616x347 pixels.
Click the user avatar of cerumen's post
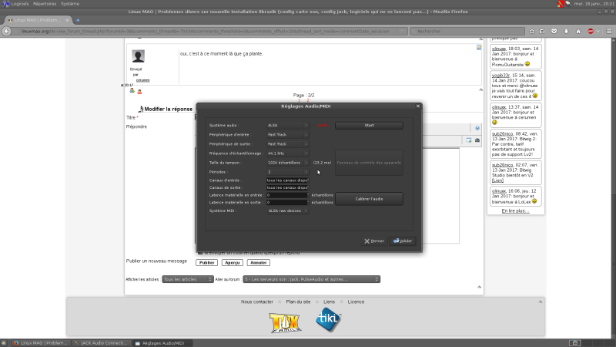tap(138, 56)
